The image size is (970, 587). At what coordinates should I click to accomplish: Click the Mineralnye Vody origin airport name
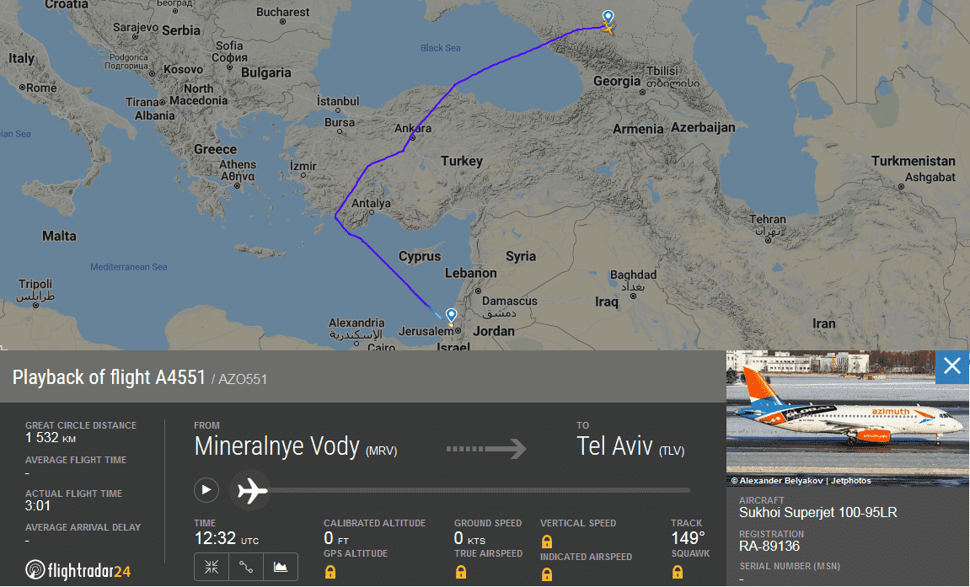(x=277, y=446)
